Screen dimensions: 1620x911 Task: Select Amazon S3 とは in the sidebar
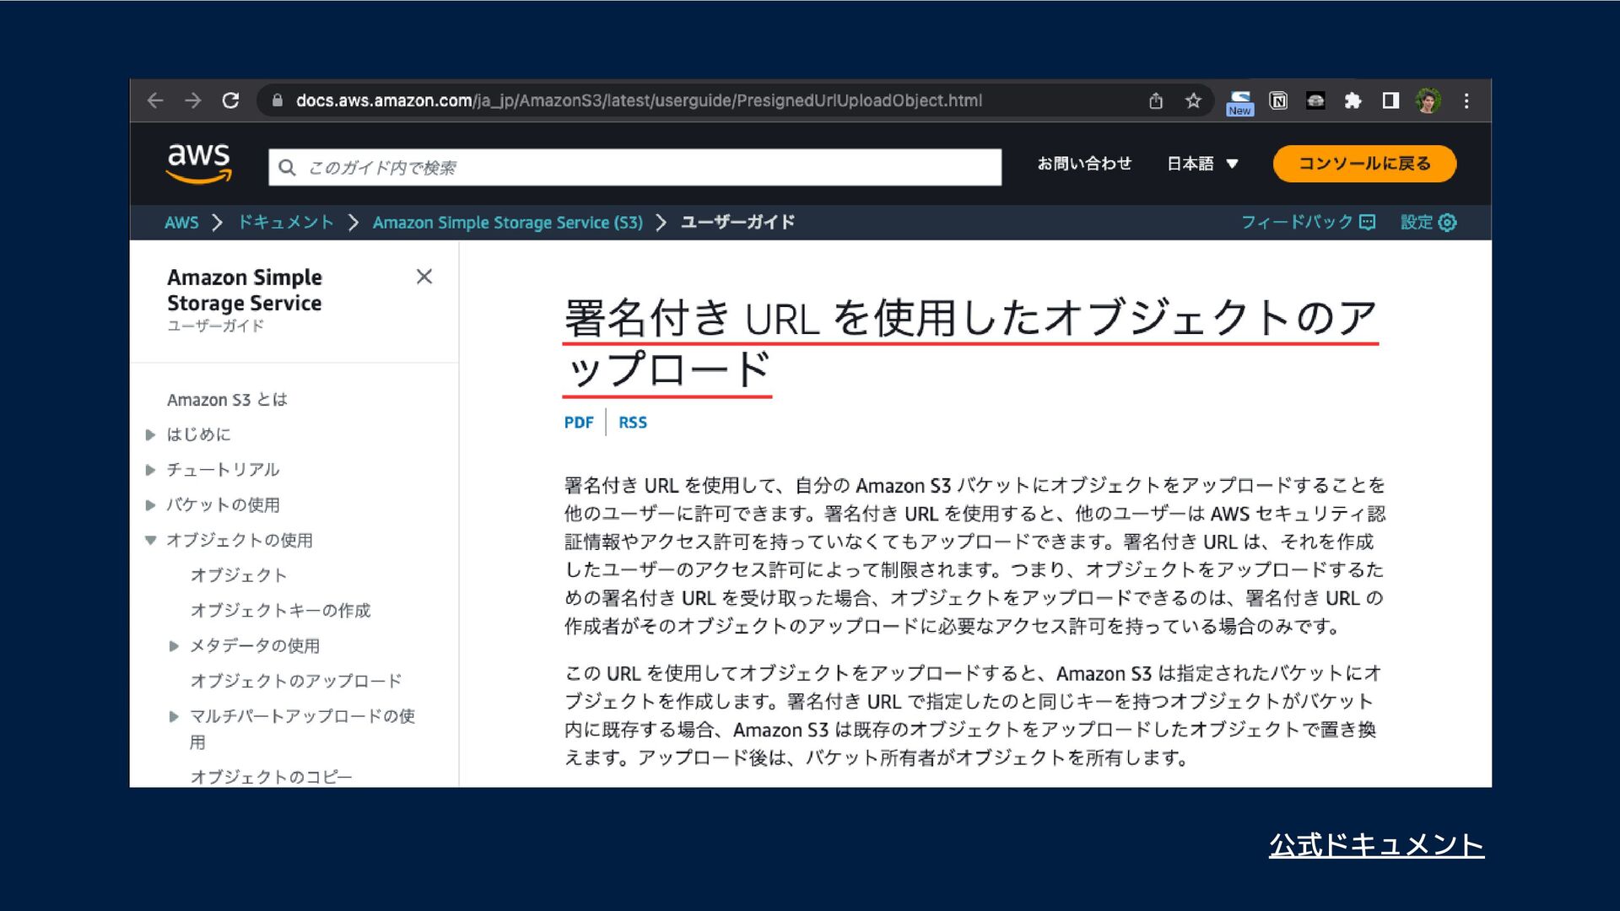tap(227, 399)
